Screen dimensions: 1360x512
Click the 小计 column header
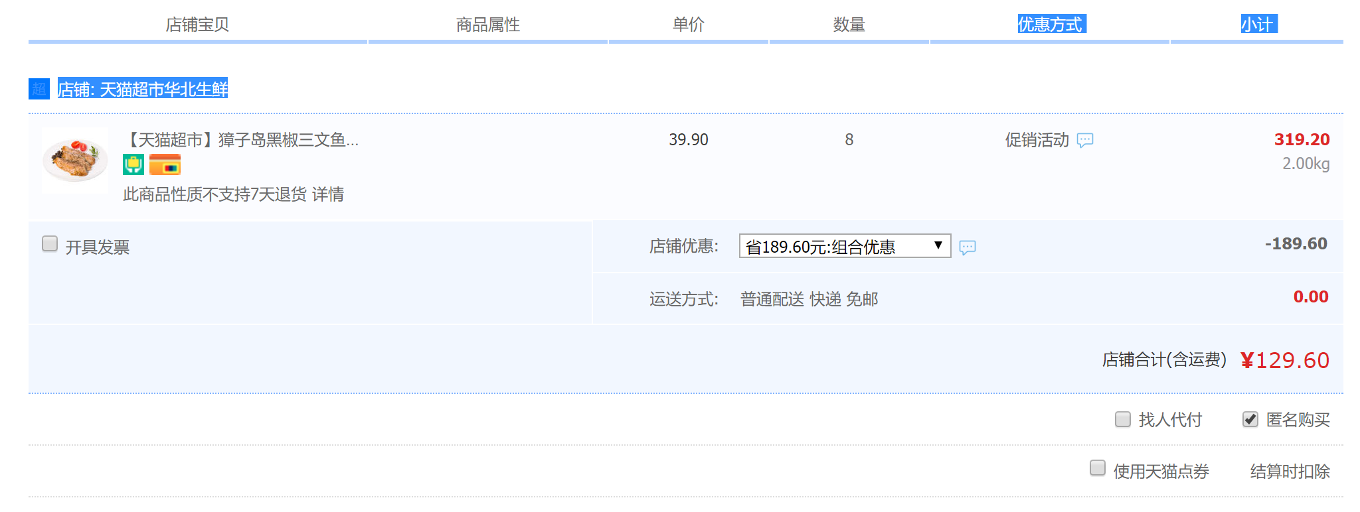(1259, 25)
